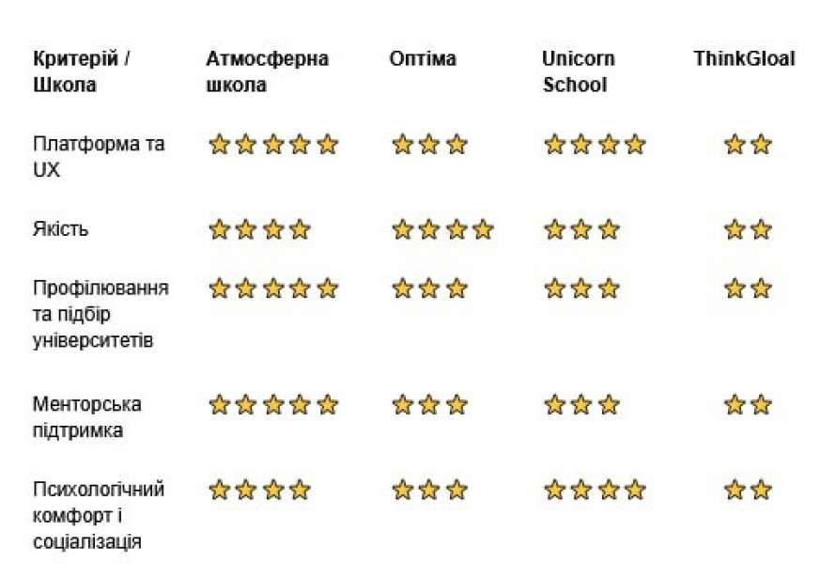836x578 pixels.
Task: Click the second star in Оптіма Психологічний комфорт row
Action: tap(429, 490)
